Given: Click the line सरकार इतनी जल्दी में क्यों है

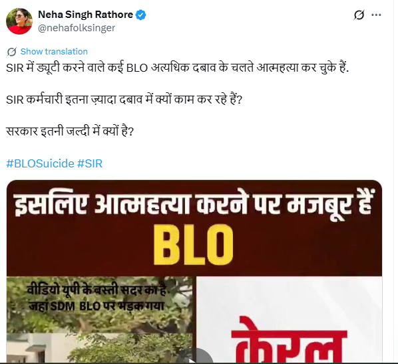Looking at the screenshot, I should (70, 132).
